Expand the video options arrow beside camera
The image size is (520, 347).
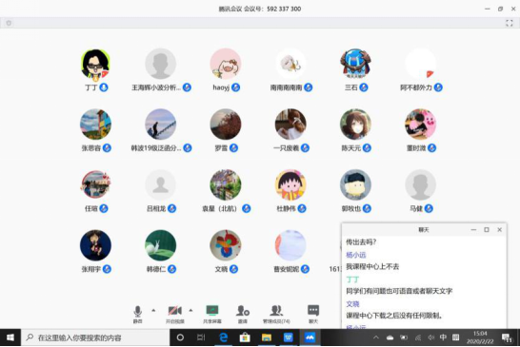[x=190, y=310]
